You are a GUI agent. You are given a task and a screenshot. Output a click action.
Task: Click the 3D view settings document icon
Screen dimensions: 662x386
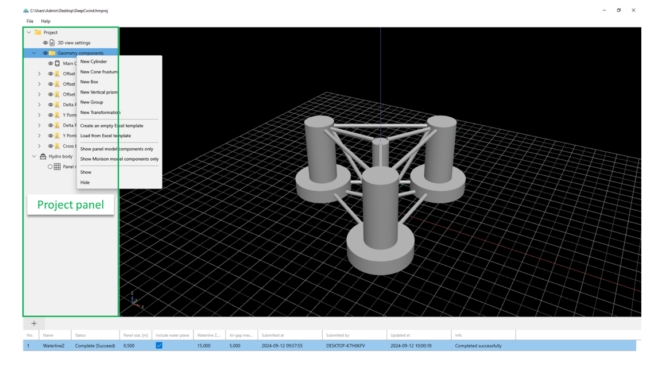point(52,43)
